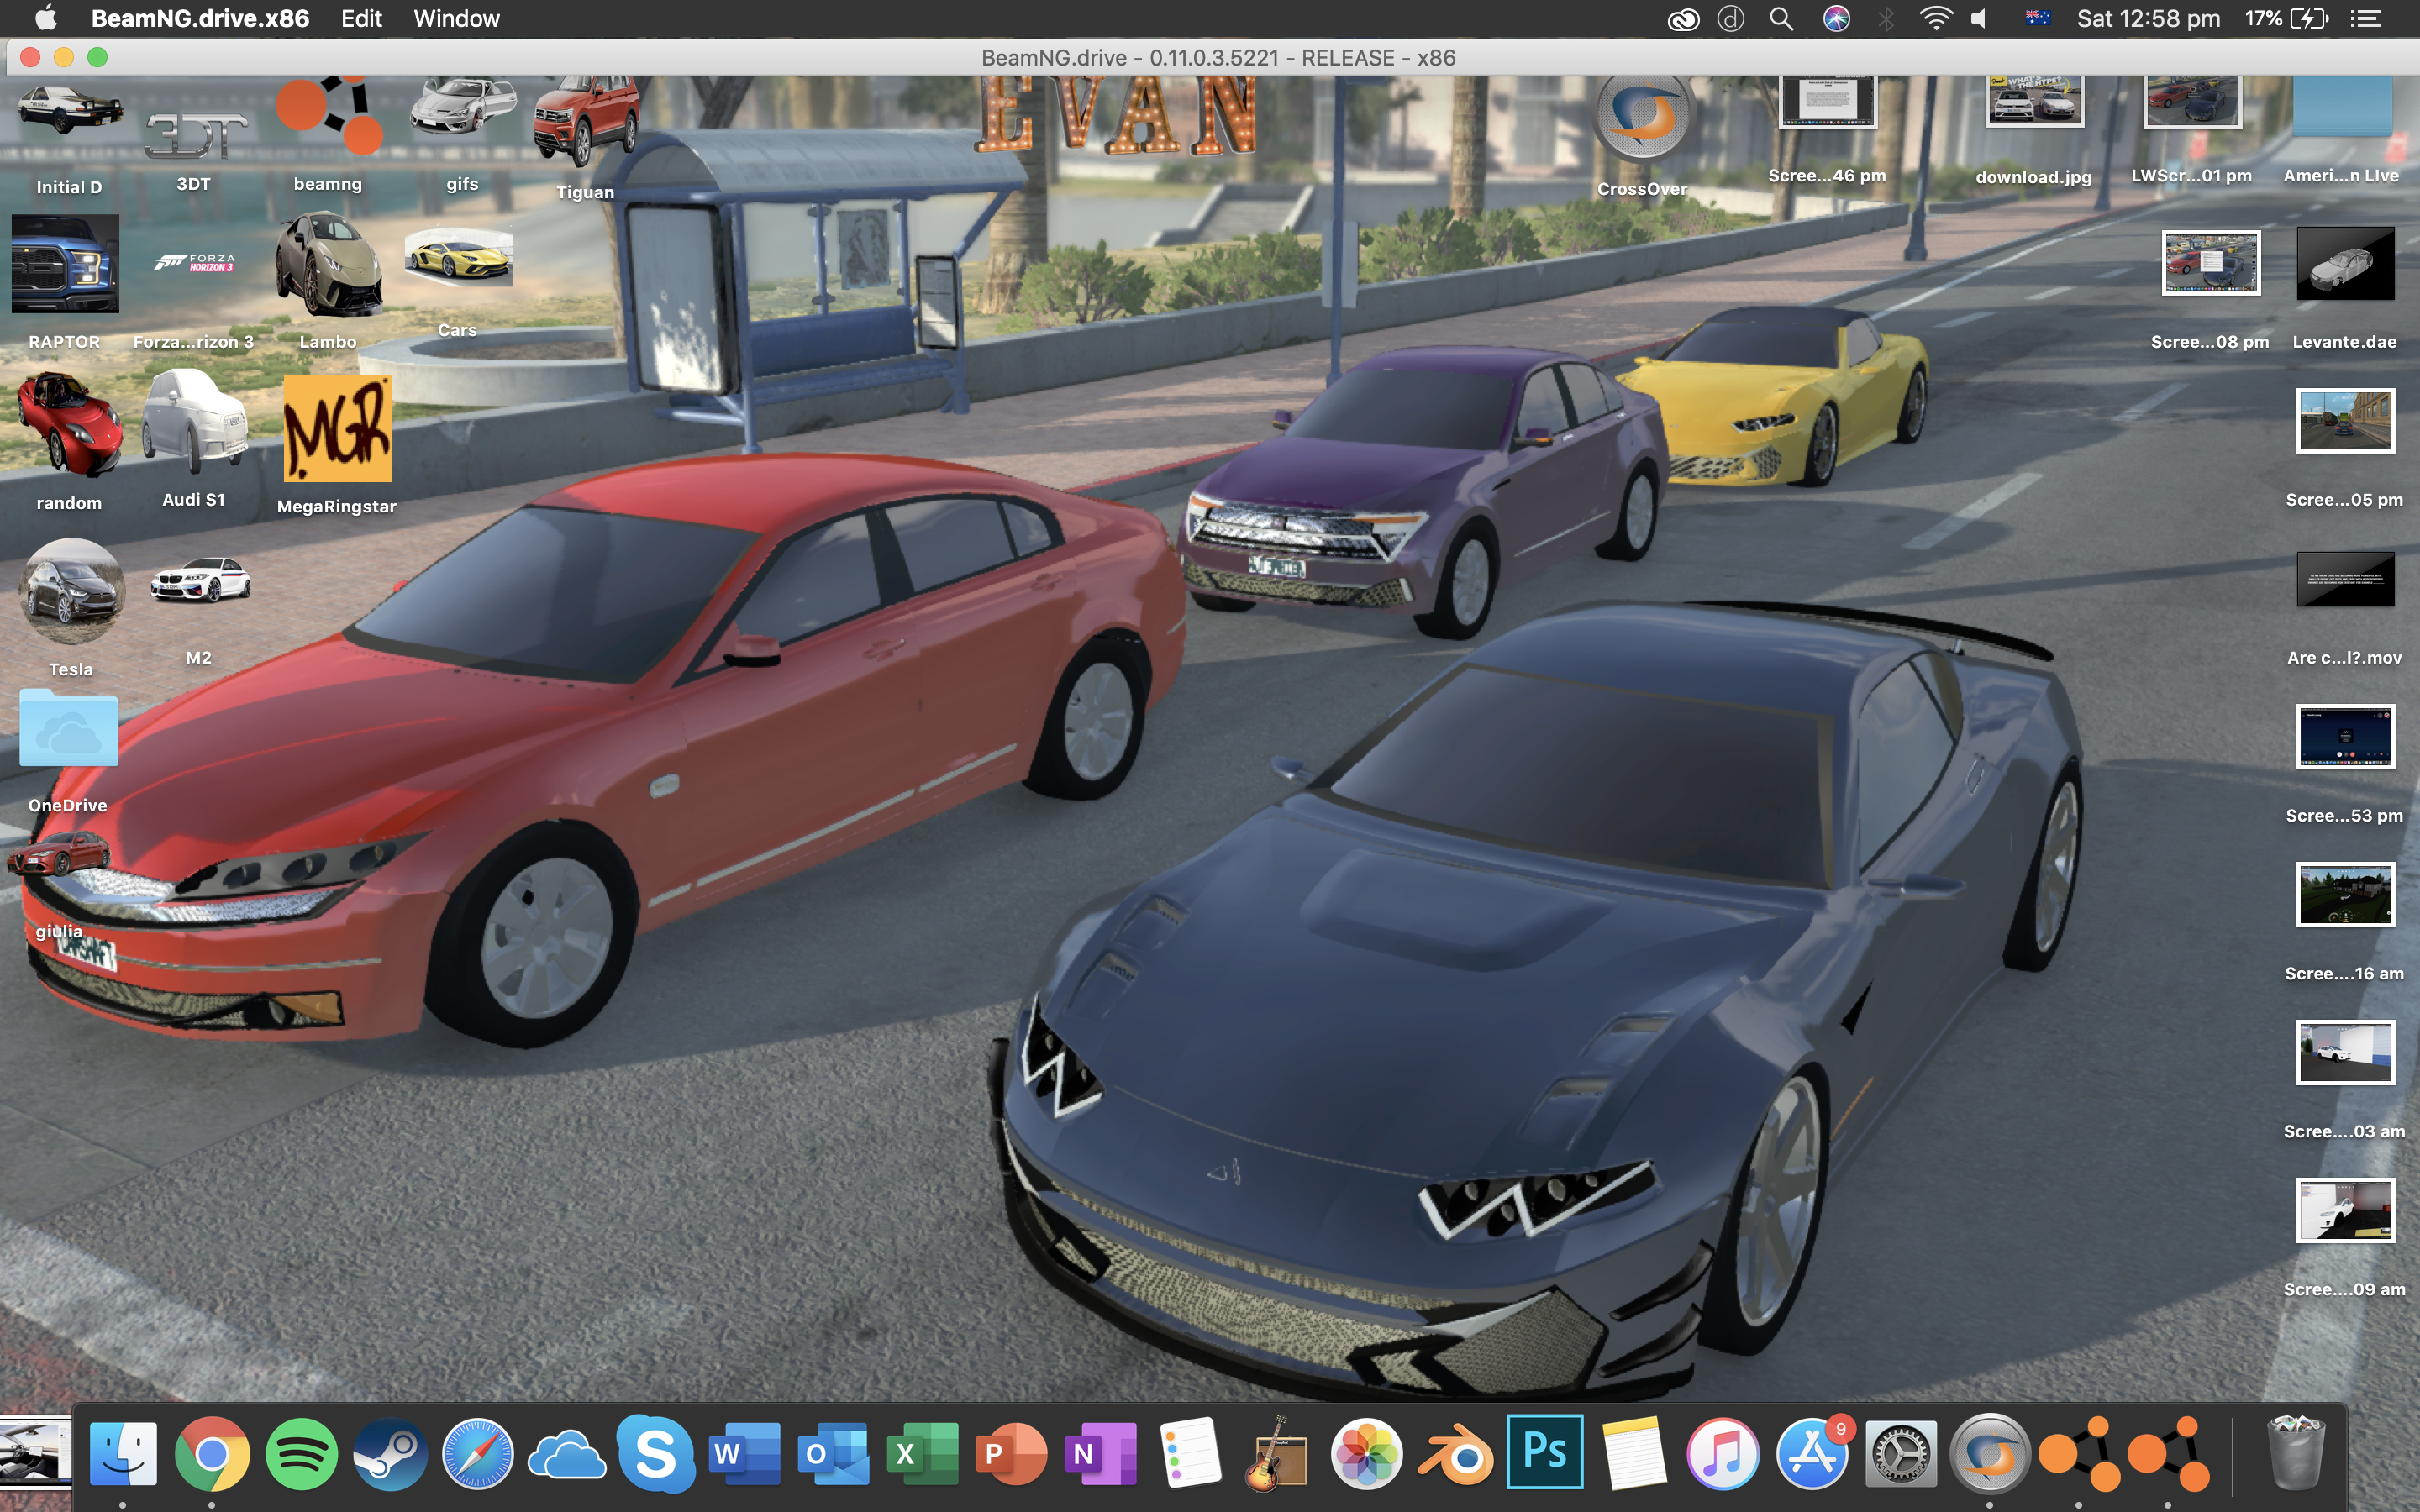Select the MegaRingstar desktop icon
The height and width of the screenshot is (1512, 2420).
pyautogui.click(x=337, y=430)
